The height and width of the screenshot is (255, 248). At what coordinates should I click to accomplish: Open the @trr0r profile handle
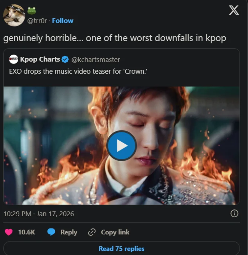38,21
